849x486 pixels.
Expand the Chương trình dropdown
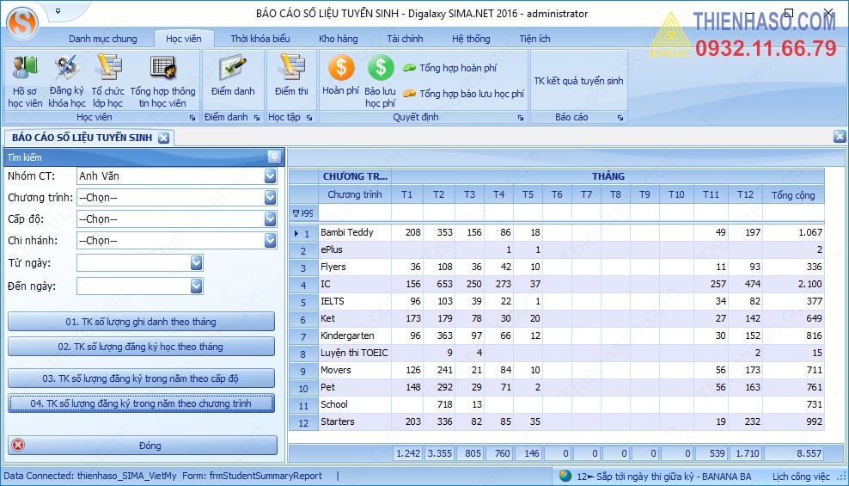271,197
